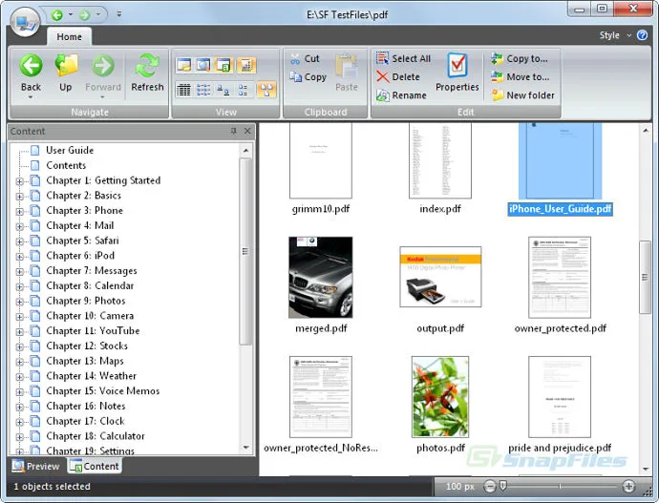This screenshot has height=503, width=659.
Task: Click the pride and prejudice.pdf filename
Action: pos(560,448)
